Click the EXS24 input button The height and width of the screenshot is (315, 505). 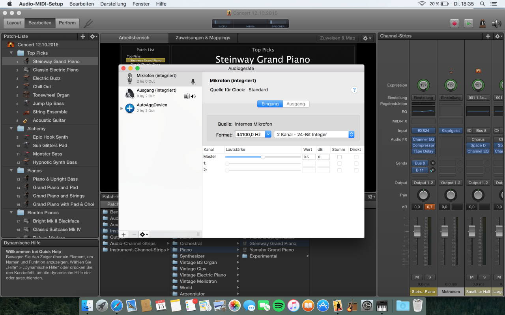click(423, 131)
